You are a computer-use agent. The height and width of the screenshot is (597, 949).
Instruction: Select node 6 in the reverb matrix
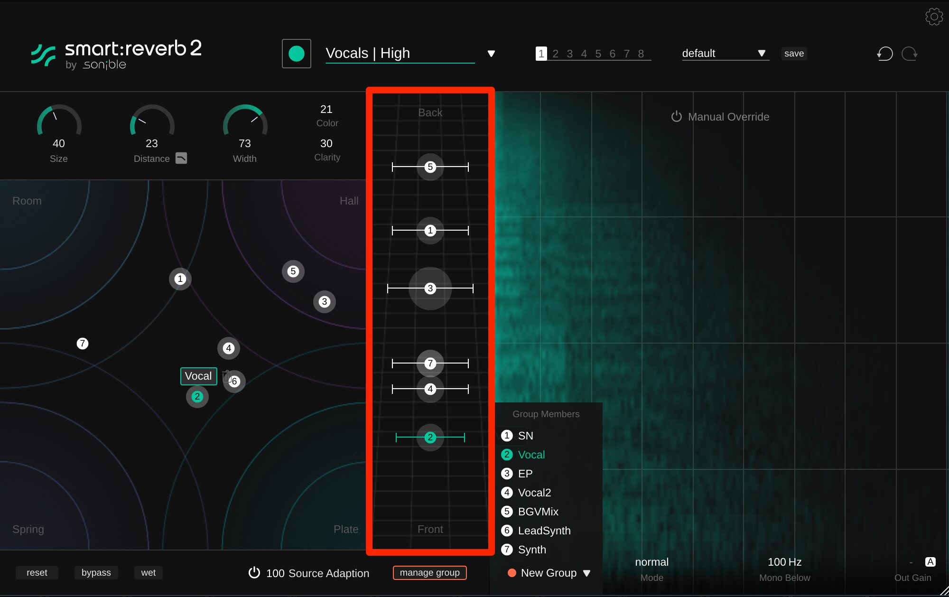[235, 382]
